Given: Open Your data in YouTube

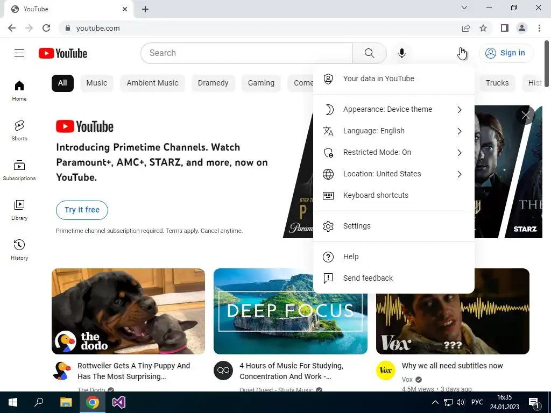Looking at the screenshot, I should point(393,79).
